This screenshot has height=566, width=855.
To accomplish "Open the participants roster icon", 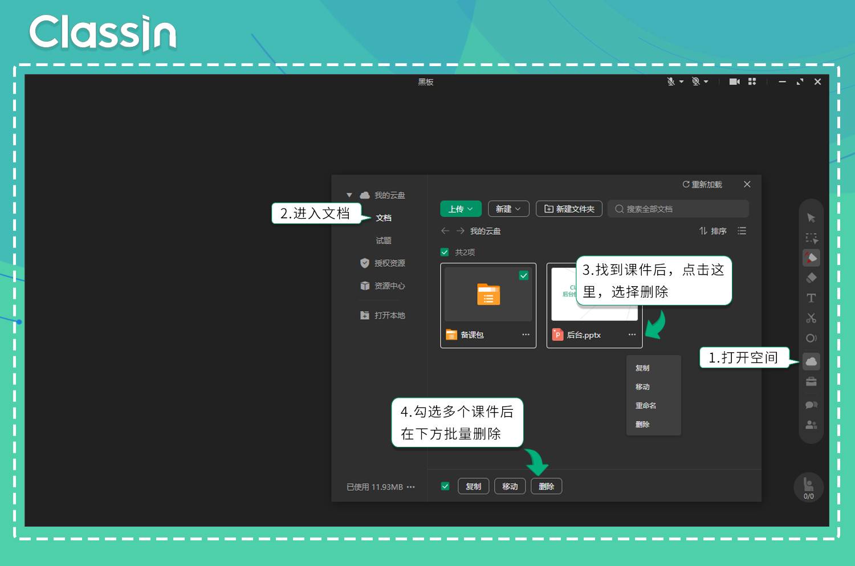I will [x=811, y=425].
